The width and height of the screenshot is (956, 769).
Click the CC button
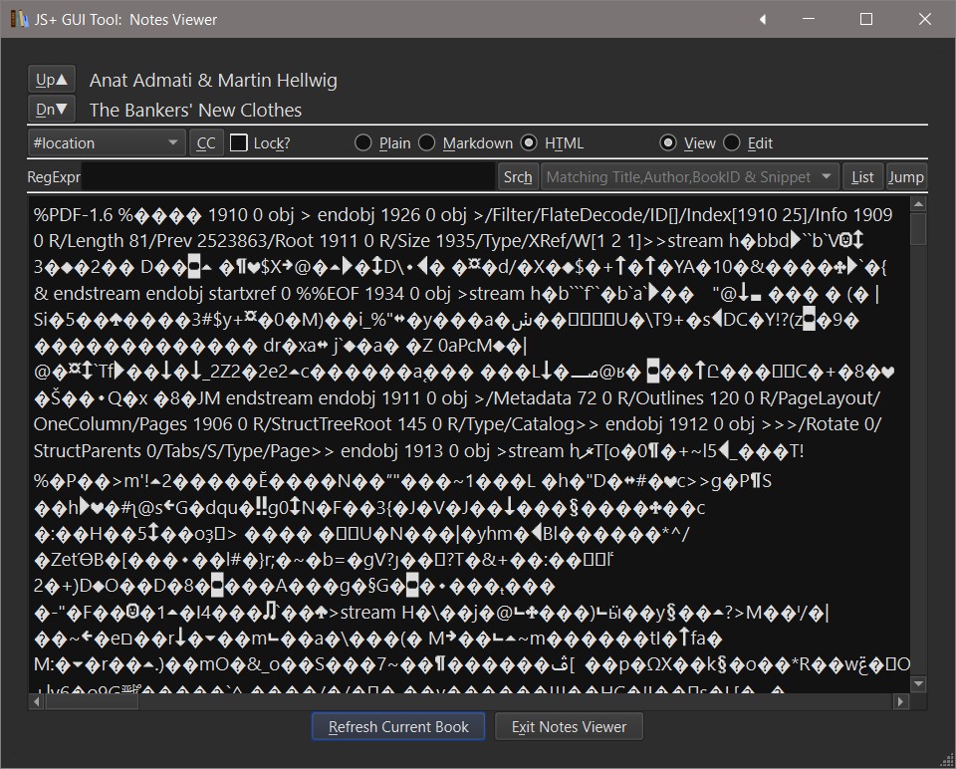tap(206, 143)
